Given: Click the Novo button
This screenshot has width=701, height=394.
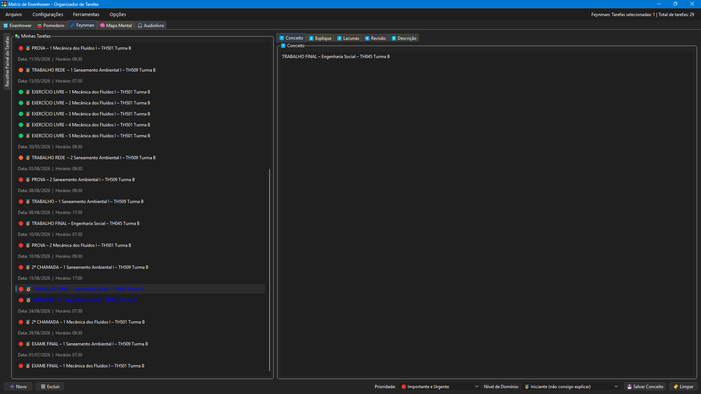Looking at the screenshot, I should [18, 387].
